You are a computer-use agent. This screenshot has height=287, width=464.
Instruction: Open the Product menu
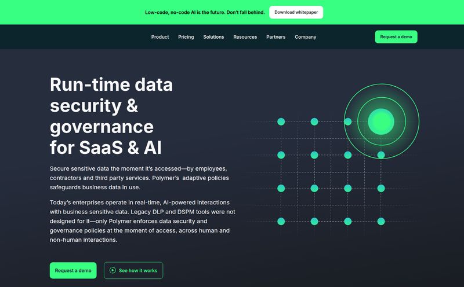click(x=160, y=37)
